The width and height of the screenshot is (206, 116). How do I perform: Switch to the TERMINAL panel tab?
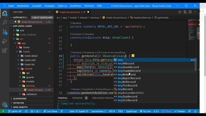click(x=62, y=98)
